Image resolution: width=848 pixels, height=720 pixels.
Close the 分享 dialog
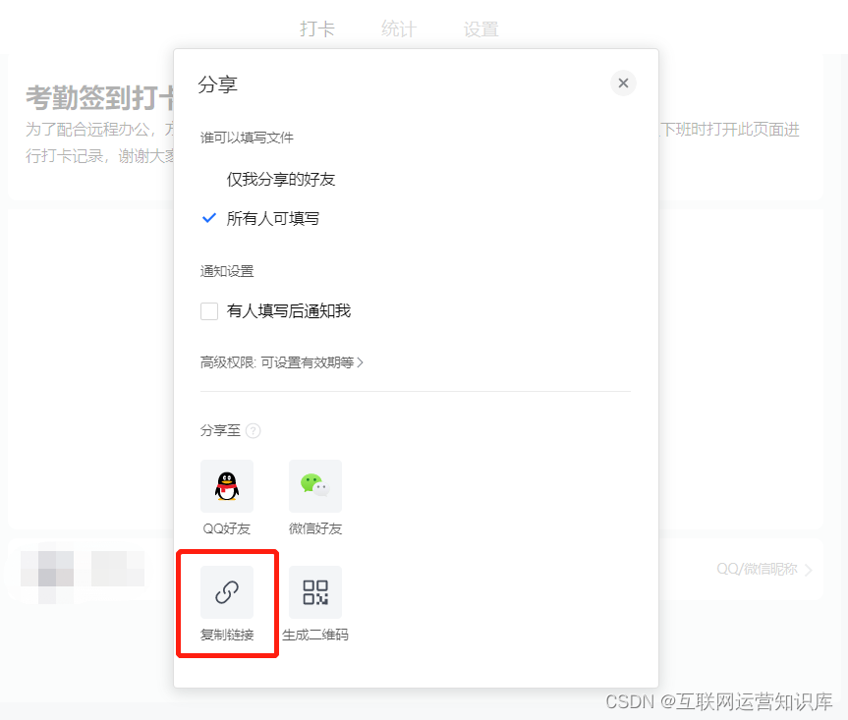coord(623,83)
